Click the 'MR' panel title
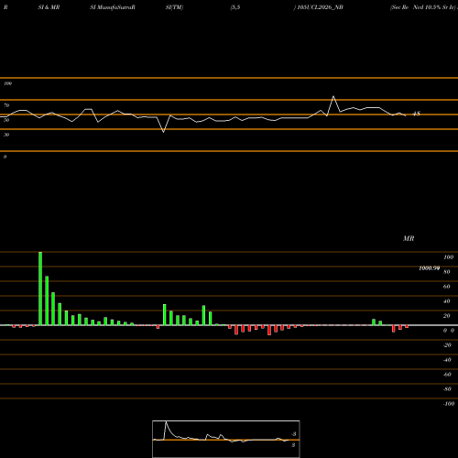458x458 pixels. [409, 239]
